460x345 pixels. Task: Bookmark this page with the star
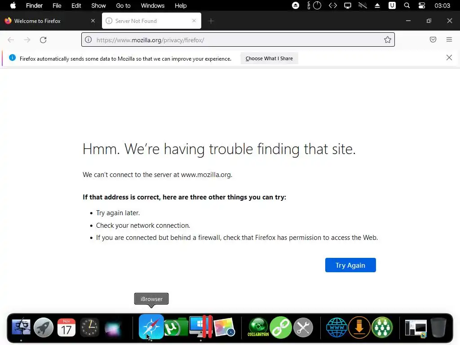click(388, 40)
